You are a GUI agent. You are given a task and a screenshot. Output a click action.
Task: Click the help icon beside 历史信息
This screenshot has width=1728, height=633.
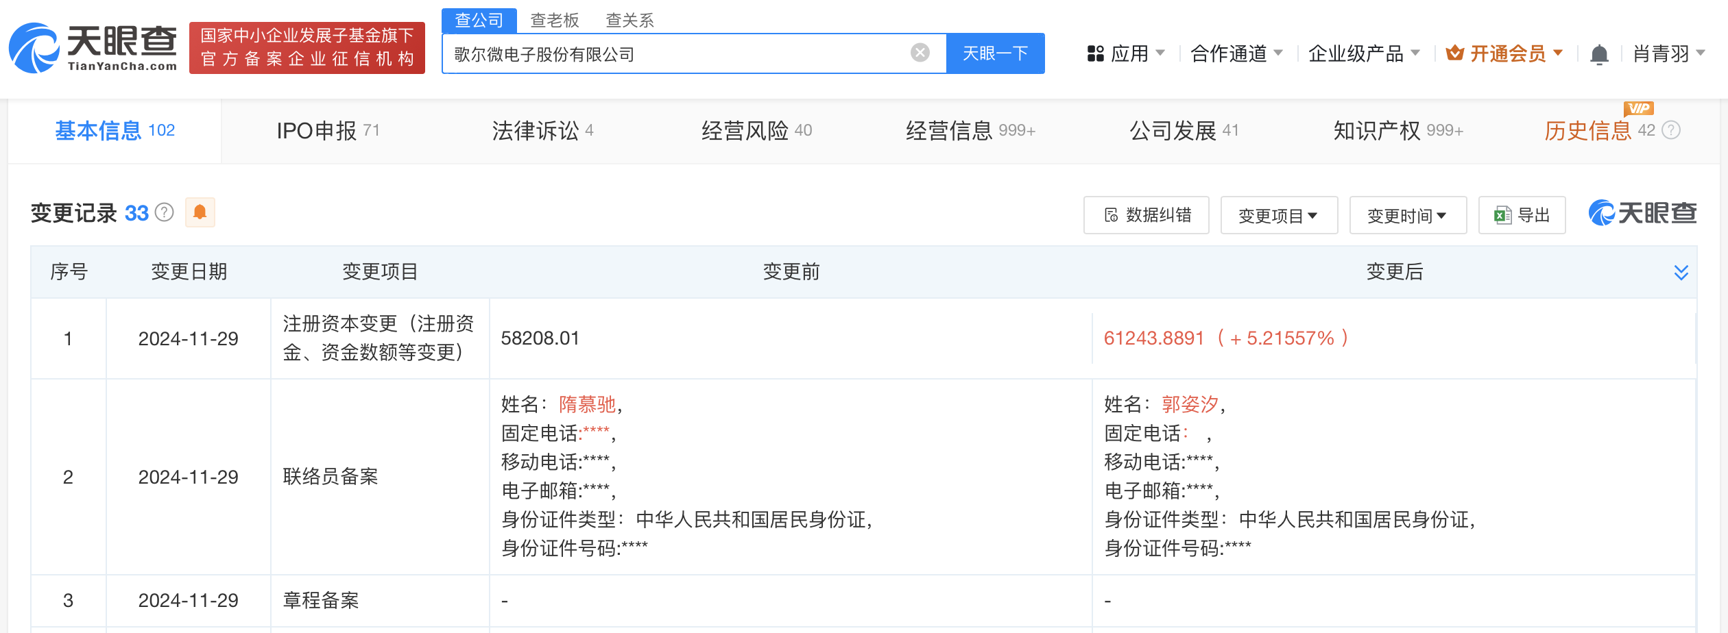pos(1672,130)
